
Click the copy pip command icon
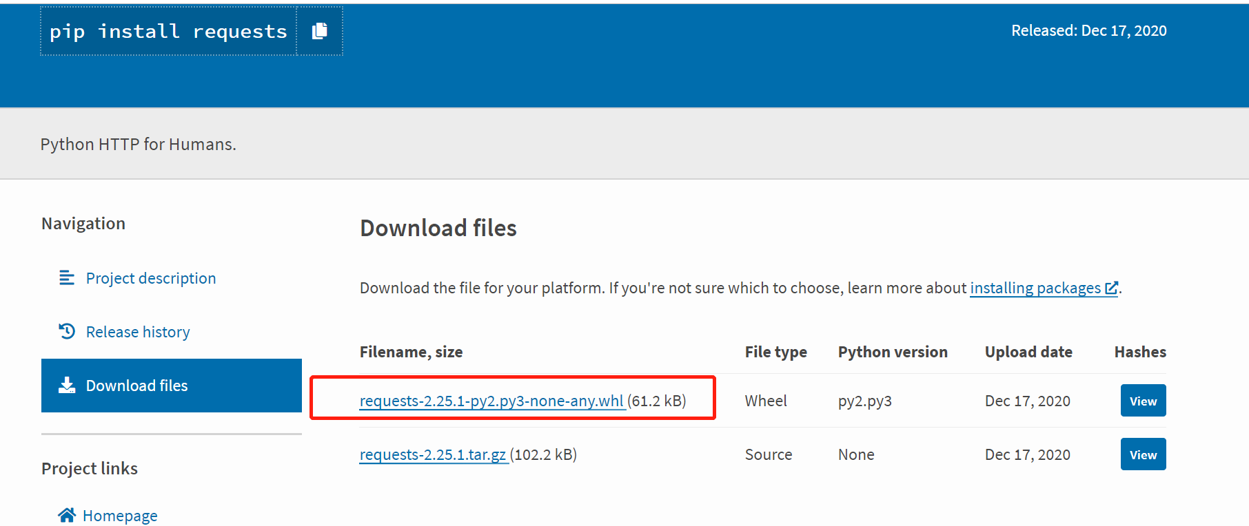coord(320,31)
